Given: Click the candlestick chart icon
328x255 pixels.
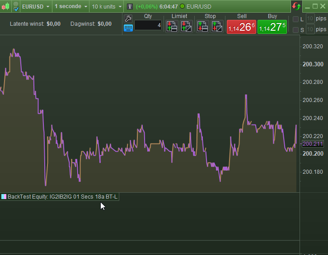Looking at the screenshot, I should click(x=6, y=6).
